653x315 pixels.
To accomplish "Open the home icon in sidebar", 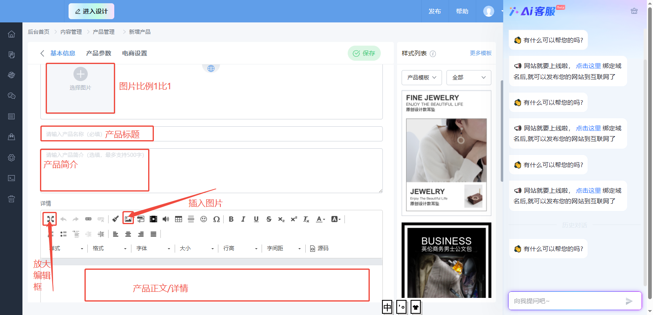I will pyautogui.click(x=11, y=34).
